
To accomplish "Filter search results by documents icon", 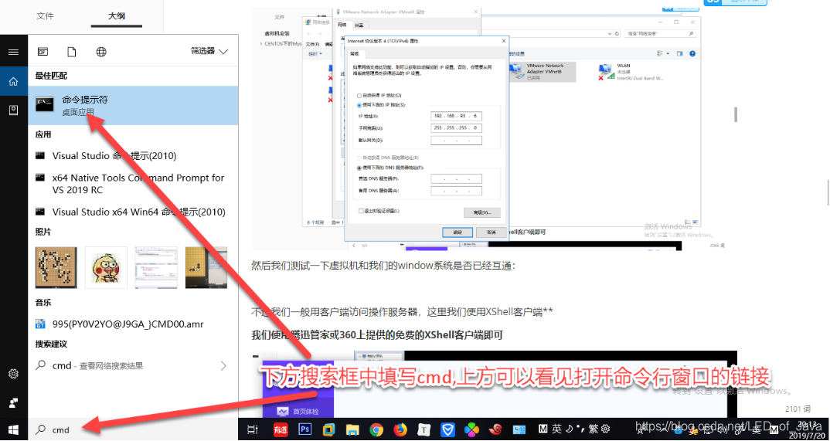I will coord(72,52).
